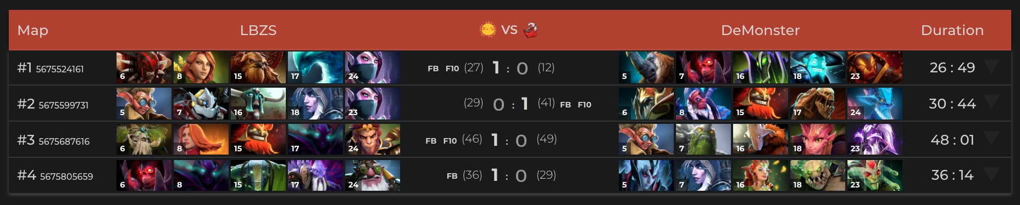This screenshot has height=205, width=1020.
Task: Open match ID 5675687616
Action: tap(64, 141)
